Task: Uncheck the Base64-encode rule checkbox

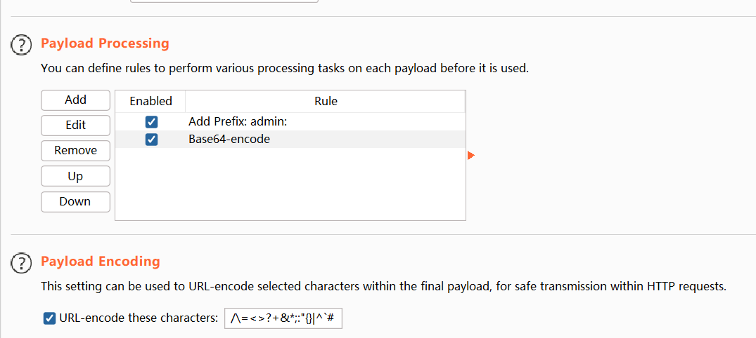Action: [150, 140]
